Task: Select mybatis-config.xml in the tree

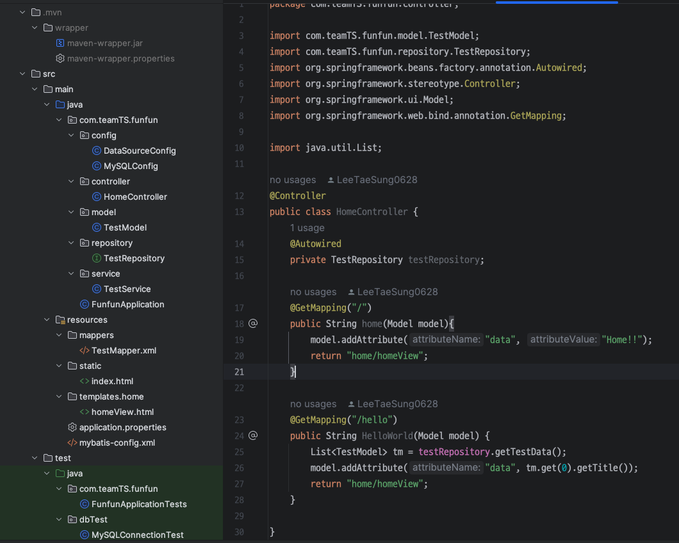Action: coord(117,442)
